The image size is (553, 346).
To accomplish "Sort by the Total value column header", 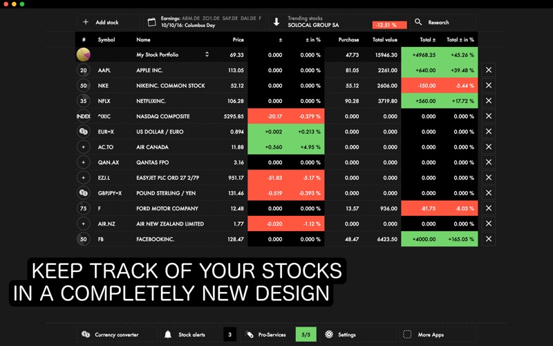I will pyautogui.click(x=385, y=39).
